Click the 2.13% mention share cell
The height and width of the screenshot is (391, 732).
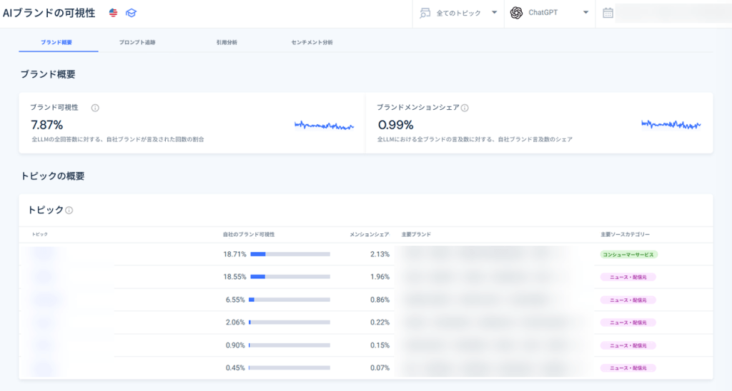click(380, 255)
